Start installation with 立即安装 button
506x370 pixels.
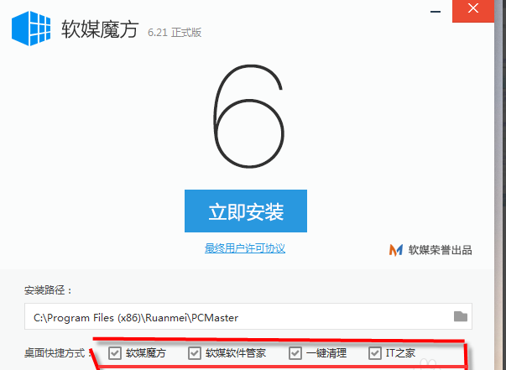tap(245, 210)
